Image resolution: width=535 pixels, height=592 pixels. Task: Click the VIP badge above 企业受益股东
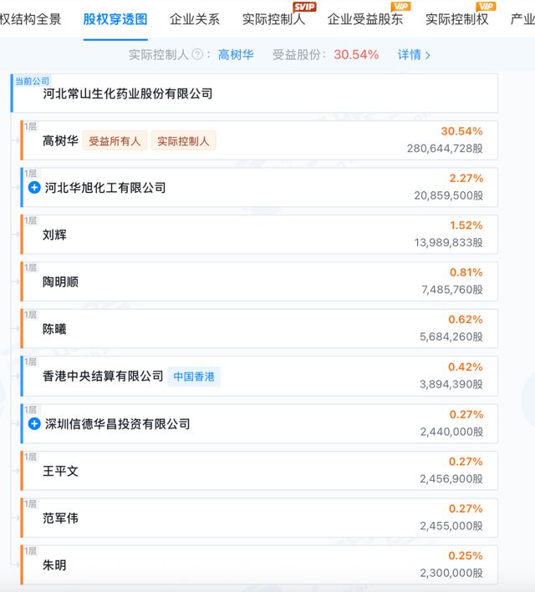(401, 7)
